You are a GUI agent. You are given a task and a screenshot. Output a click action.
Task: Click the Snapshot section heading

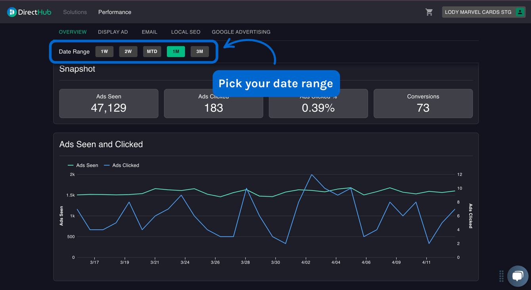(x=77, y=69)
